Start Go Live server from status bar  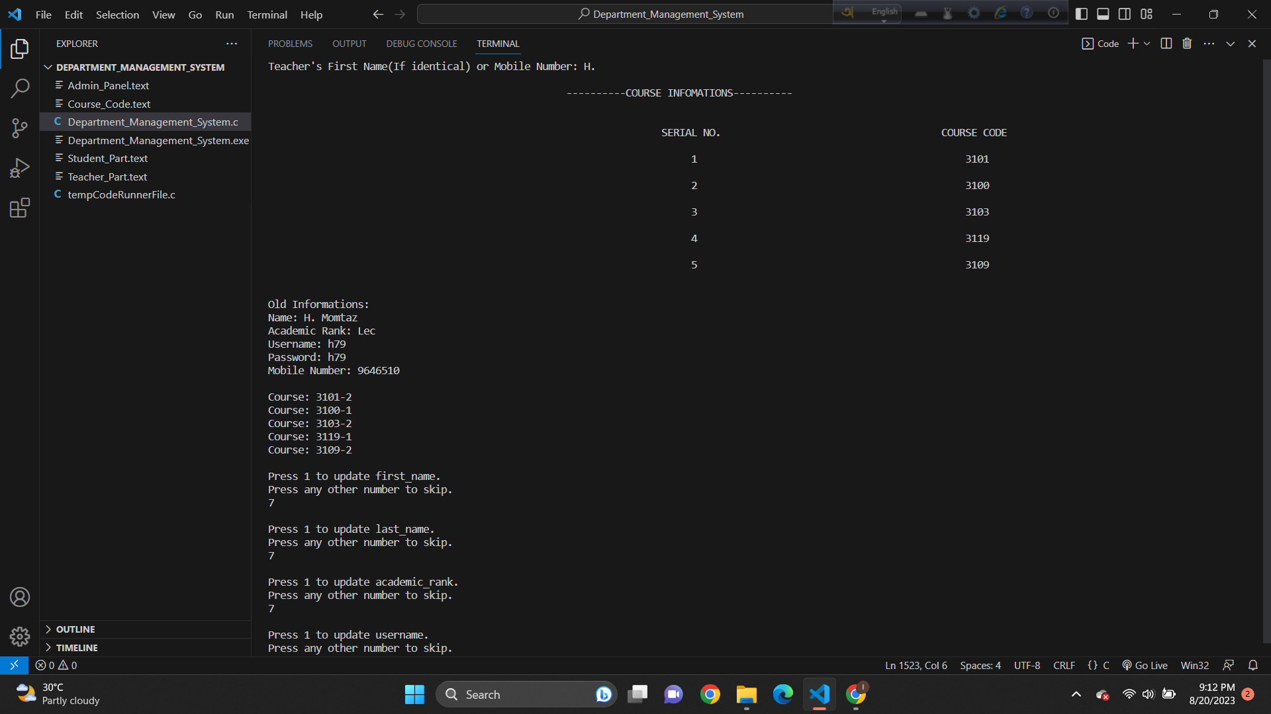pos(1145,665)
